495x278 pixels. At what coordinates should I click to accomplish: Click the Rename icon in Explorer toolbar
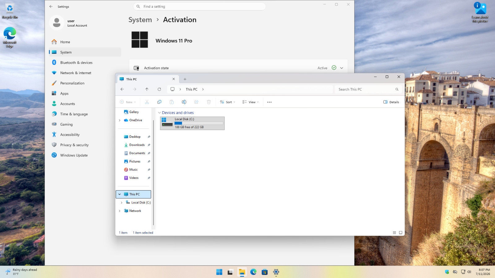click(x=184, y=102)
